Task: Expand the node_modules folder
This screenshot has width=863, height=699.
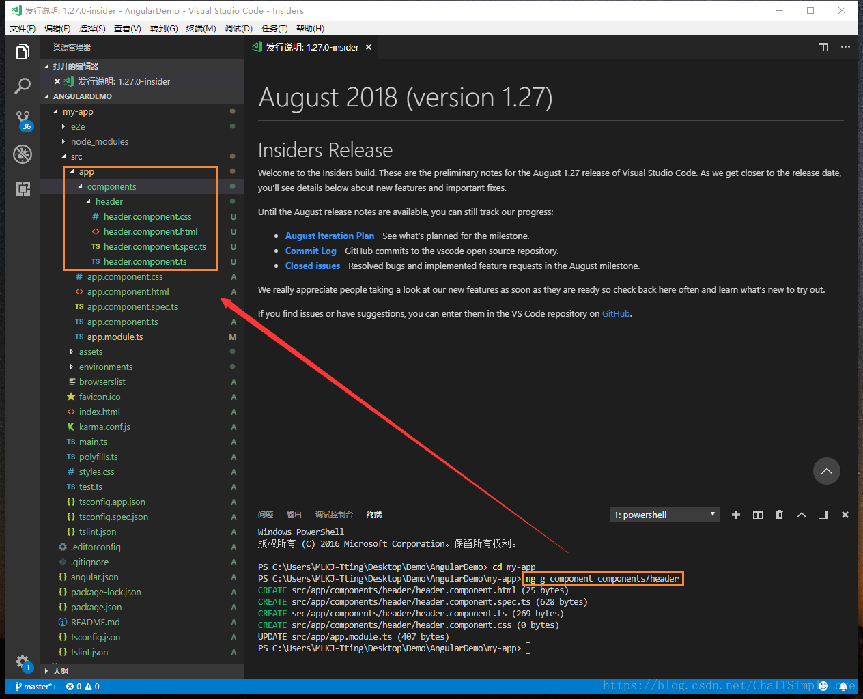Action: click(142, 141)
